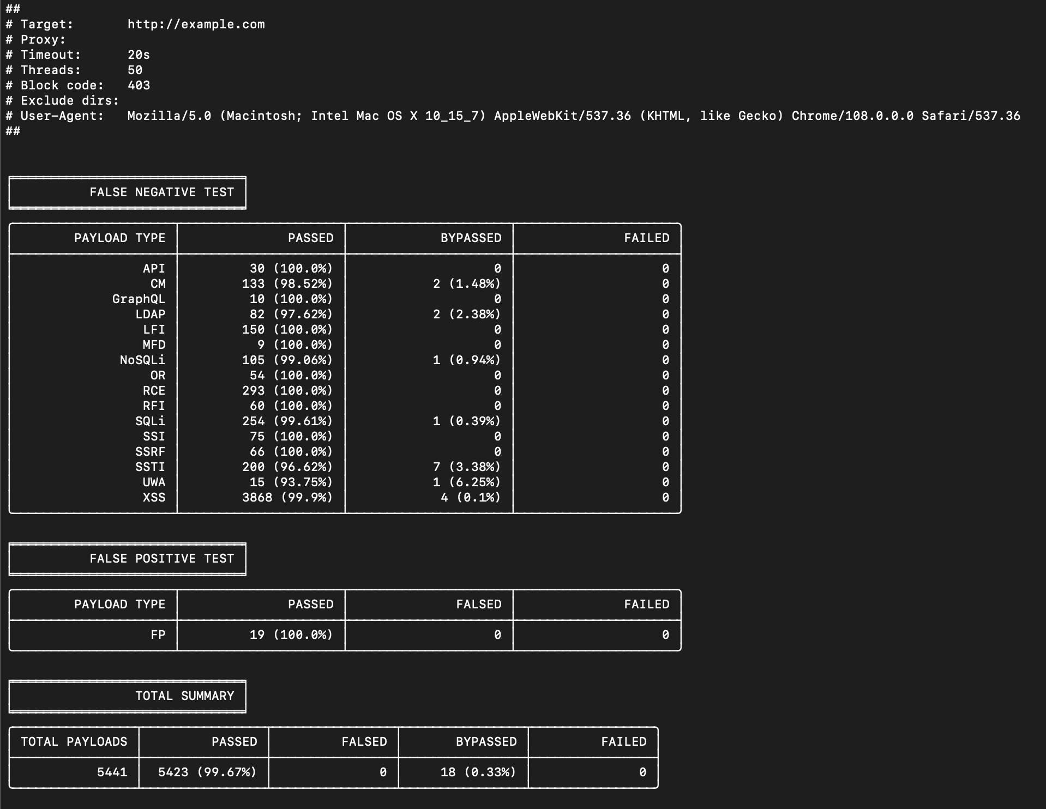
Task: Click the RCE passed value 293 (100.0%)
Action: click(x=287, y=391)
